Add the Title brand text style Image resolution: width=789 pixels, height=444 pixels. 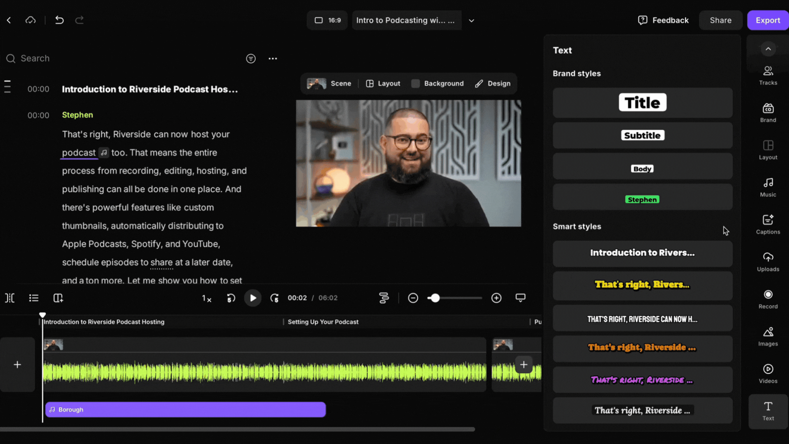tap(642, 103)
